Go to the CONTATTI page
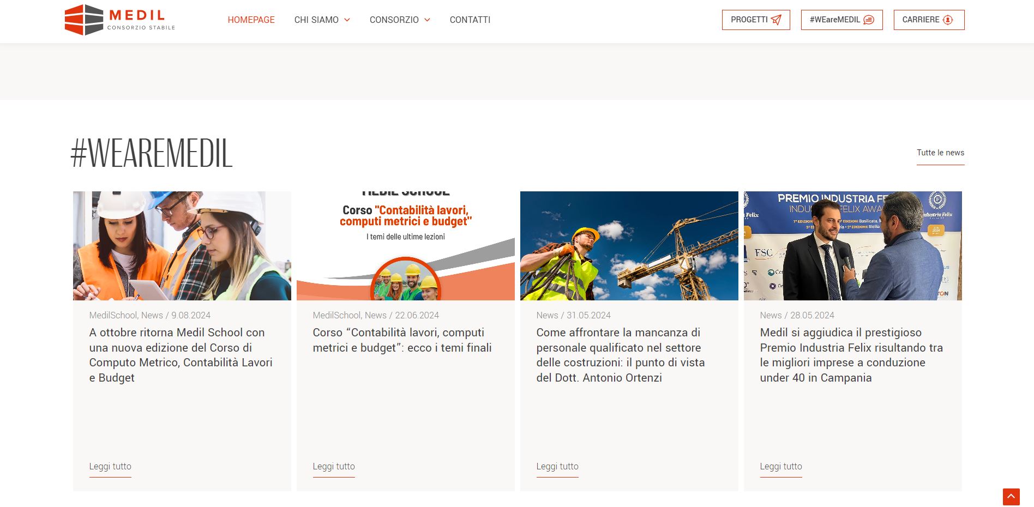Screen dimensions: 1034x507 pos(470,20)
